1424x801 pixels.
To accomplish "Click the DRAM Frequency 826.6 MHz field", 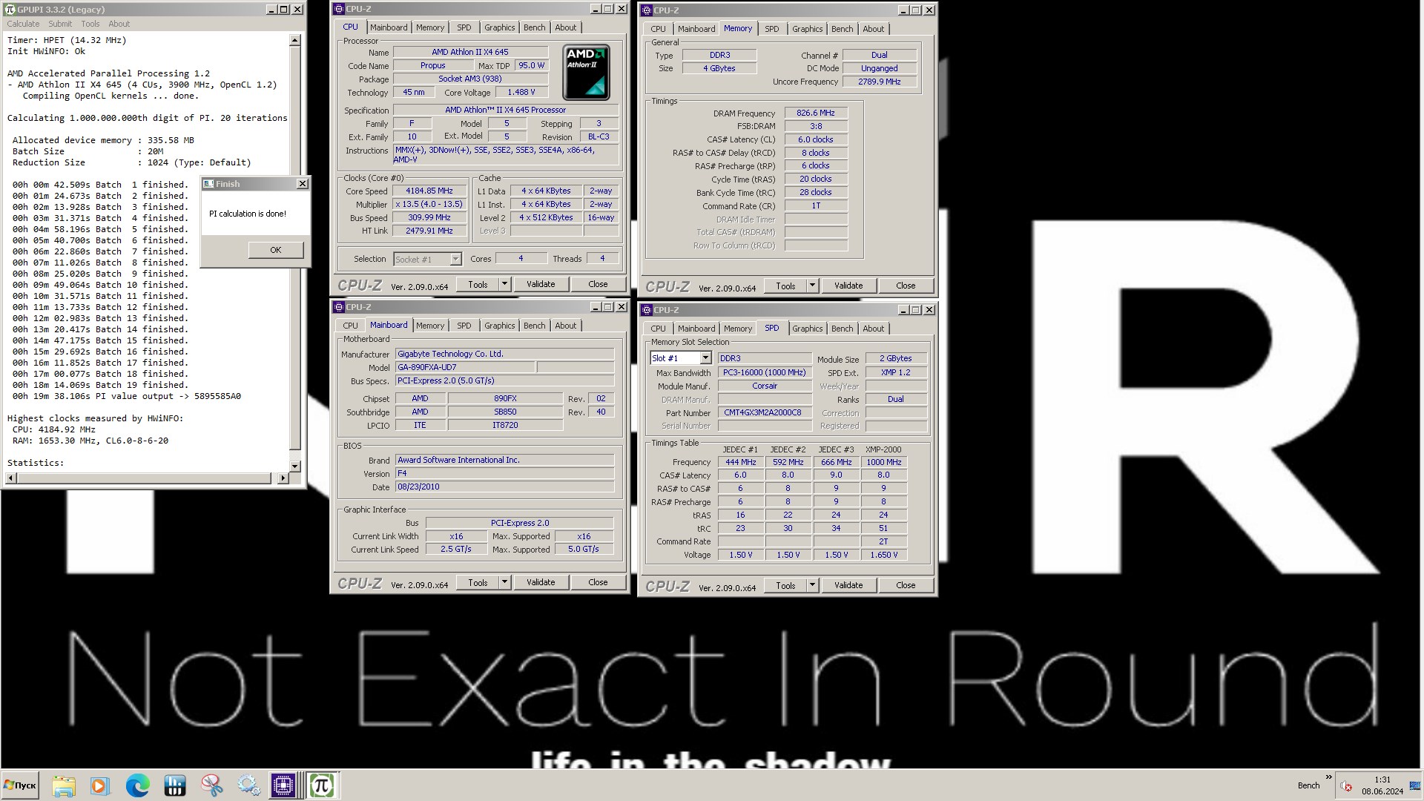I will pyautogui.click(x=816, y=113).
